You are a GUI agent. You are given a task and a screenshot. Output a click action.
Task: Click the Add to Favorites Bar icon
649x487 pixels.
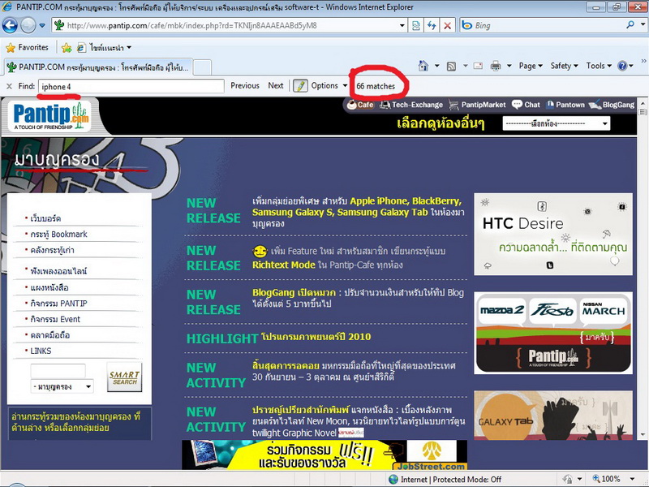click(x=67, y=48)
